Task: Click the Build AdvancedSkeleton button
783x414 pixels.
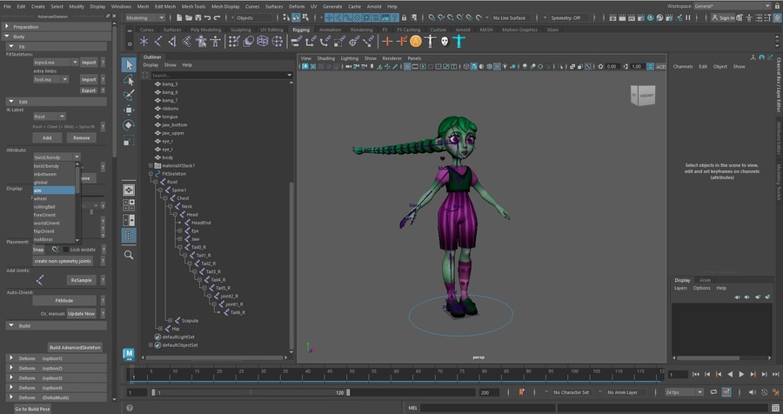Action: point(76,347)
